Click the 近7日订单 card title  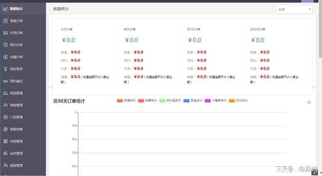[194, 29]
